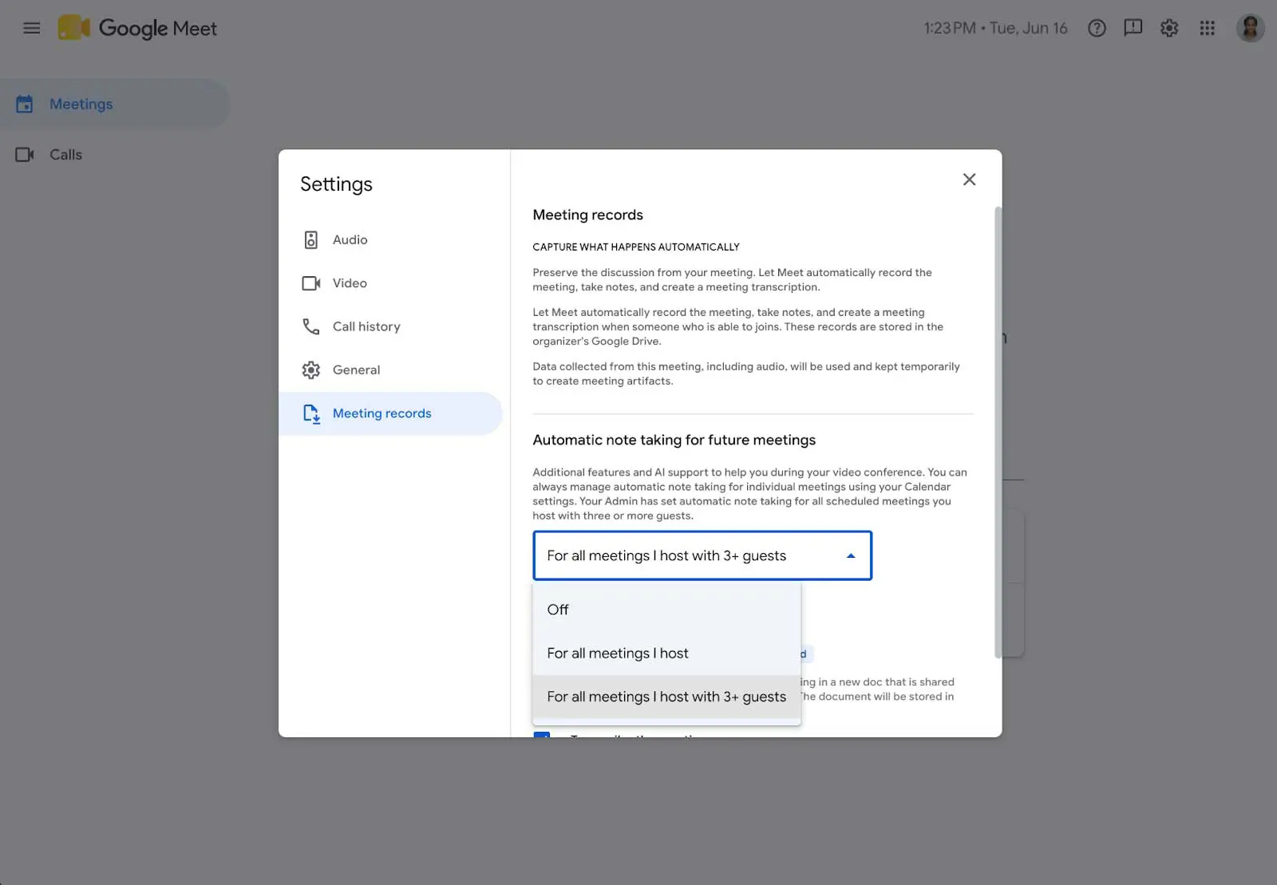The image size is (1277, 885).
Task: Click the date and time in header
Action: point(995,28)
